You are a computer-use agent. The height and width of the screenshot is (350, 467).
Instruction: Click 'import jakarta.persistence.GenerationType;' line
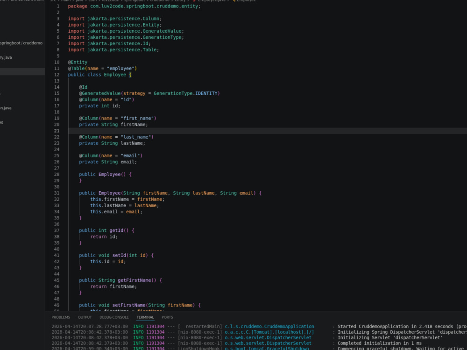pyautogui.click(x=126, y=37)
